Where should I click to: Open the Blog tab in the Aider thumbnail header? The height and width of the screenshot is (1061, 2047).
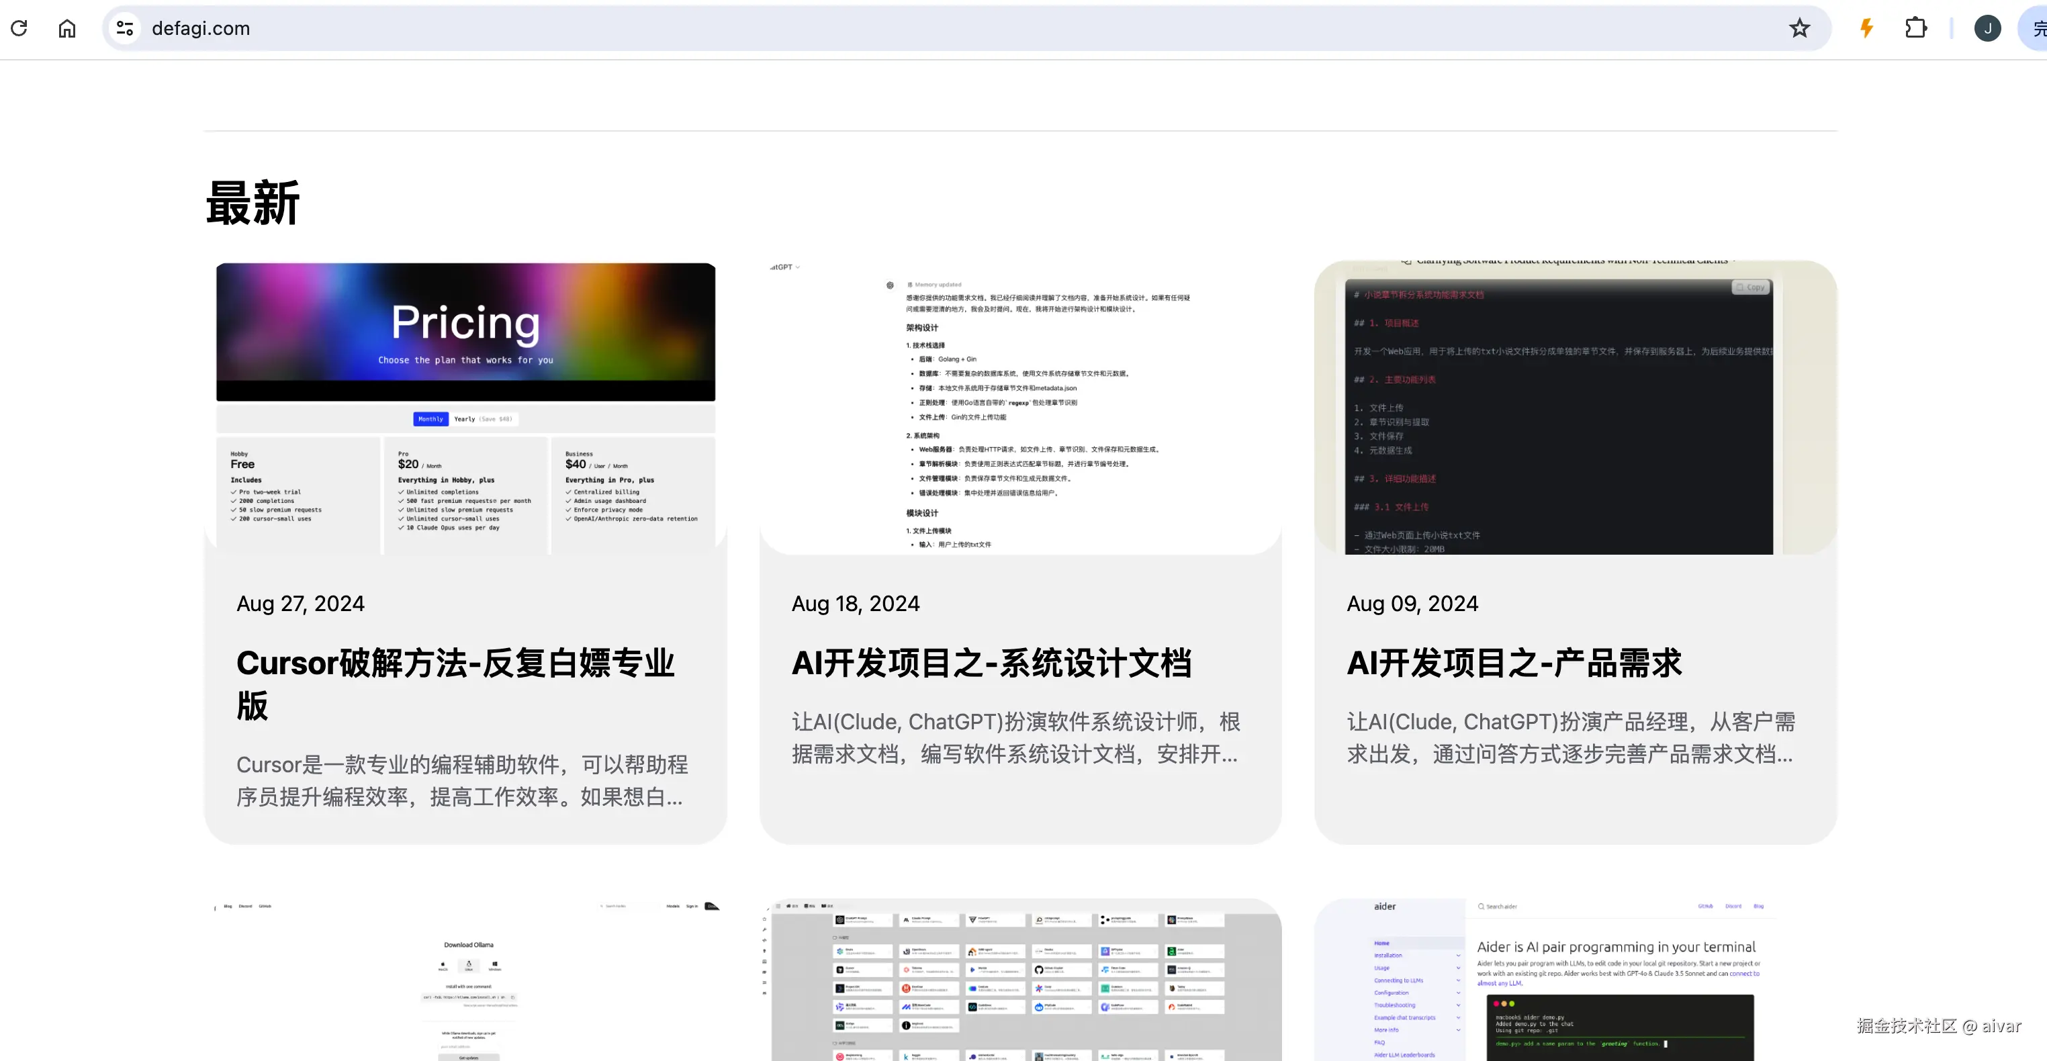(1760, 907)
